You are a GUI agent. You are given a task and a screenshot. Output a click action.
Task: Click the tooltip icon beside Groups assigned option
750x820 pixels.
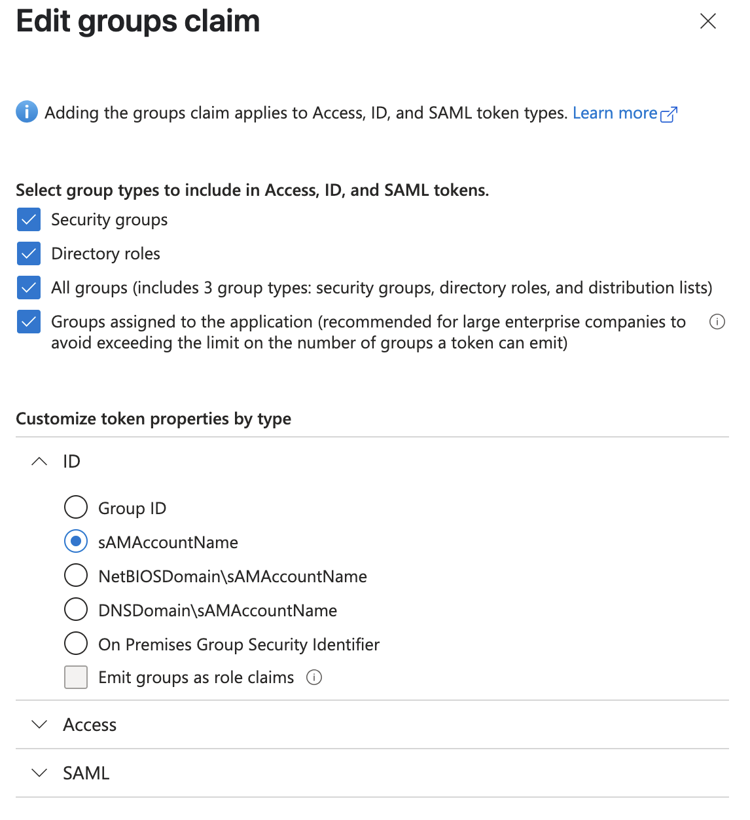[x=717, y=322]
